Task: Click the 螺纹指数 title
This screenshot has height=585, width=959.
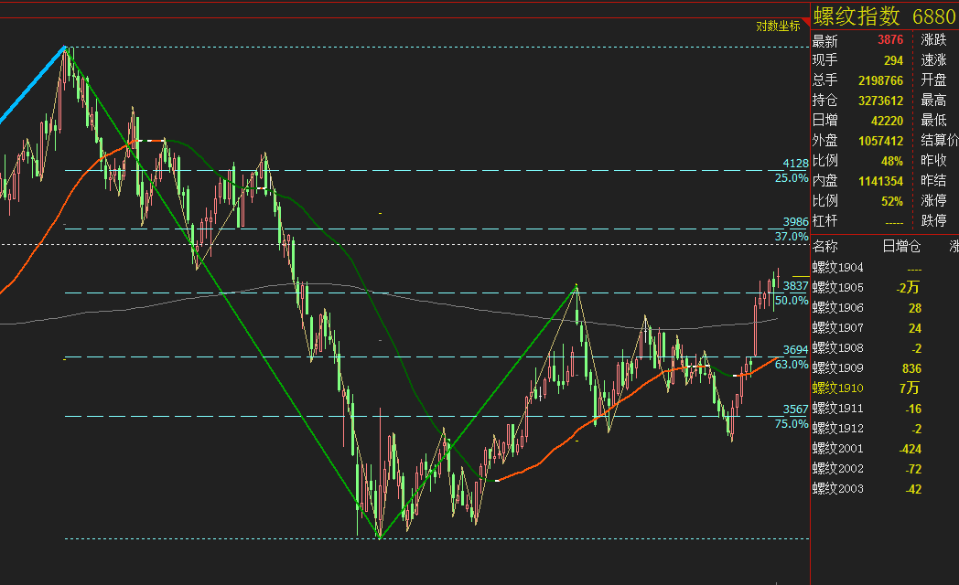Action: coord(857,16)
